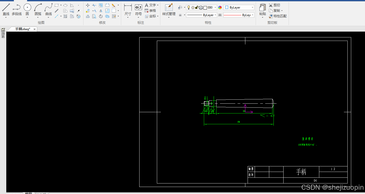
Task: Select the 曲线 spline curve tool
Action: coord(49,10)
